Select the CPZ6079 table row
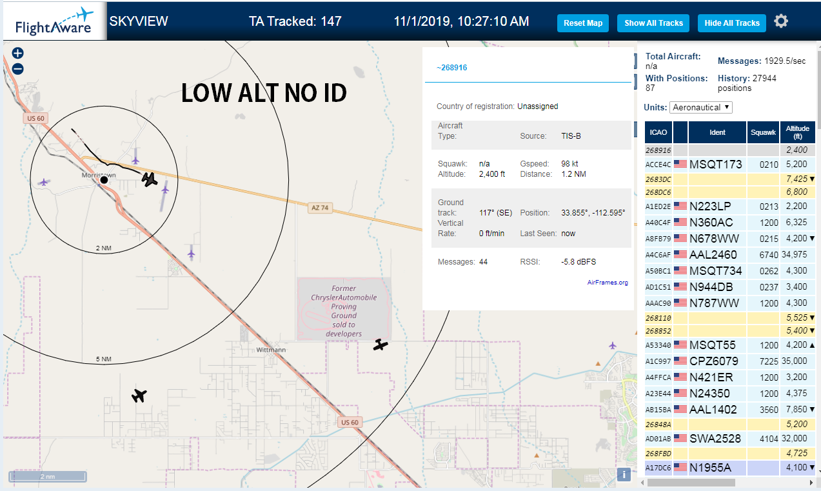 pyautogui.click(x=731, y=361)
